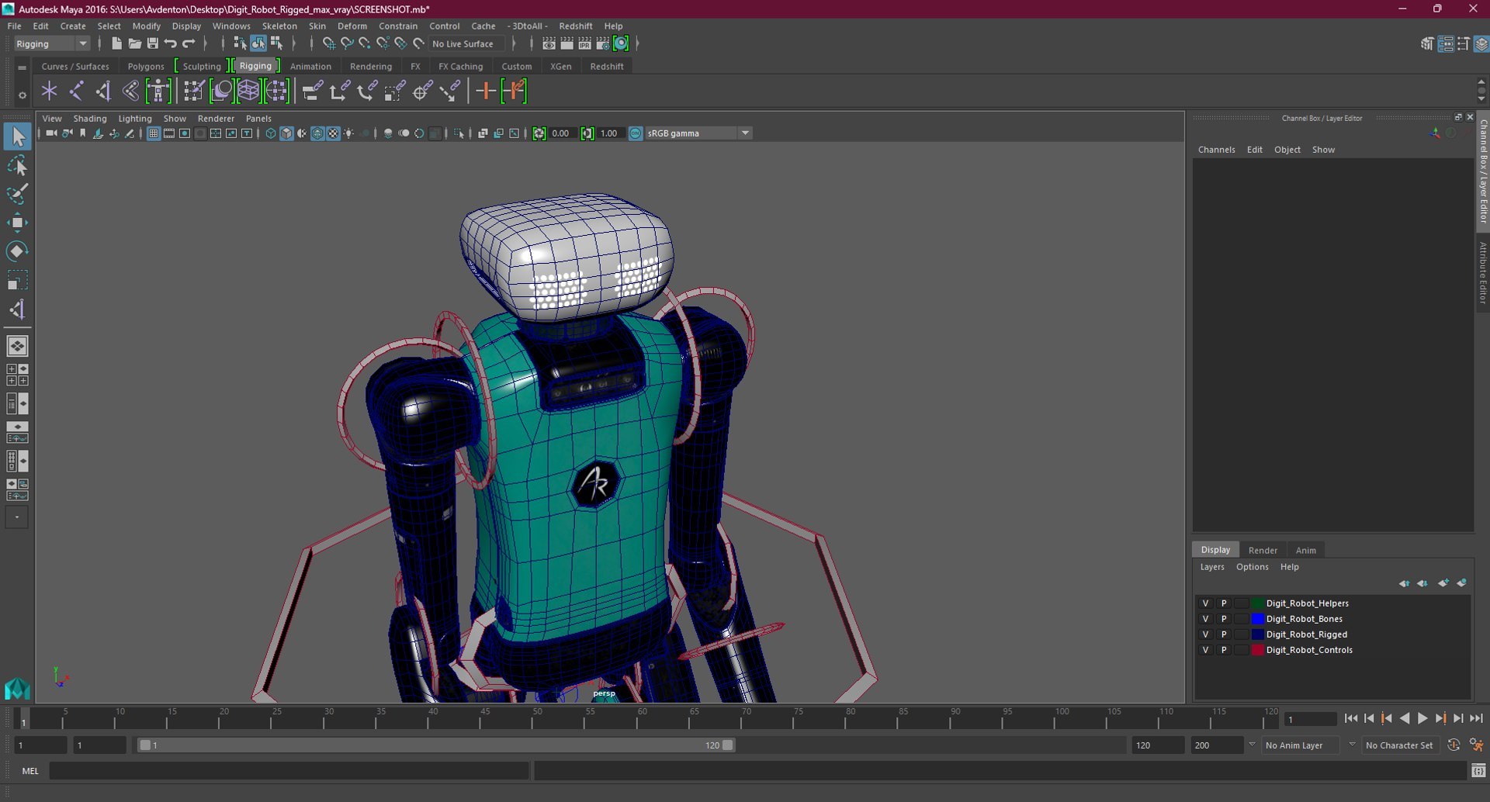Activate the Scale tool in the toolbox
Screen dimensions: 1490x802
click(17, 280)
